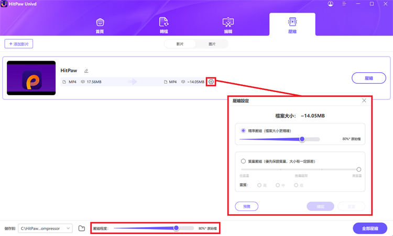
Task: Open the output folder icon
Action: [x=81, y=228]
